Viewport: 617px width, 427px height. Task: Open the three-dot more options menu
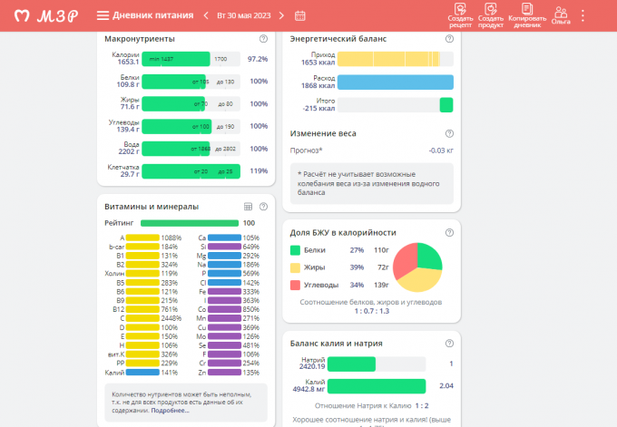(583, 15)
